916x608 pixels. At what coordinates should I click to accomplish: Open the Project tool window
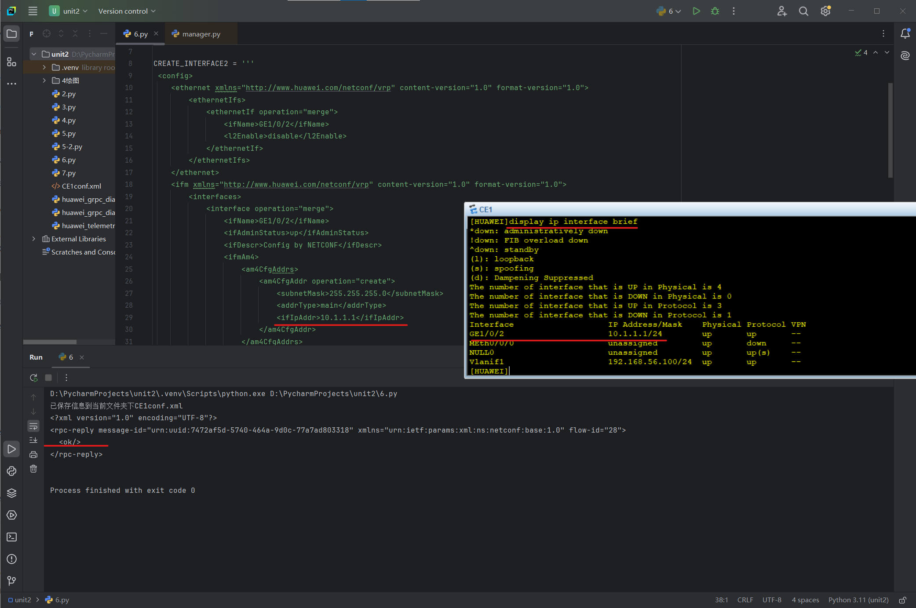click(x=11, y=33)
